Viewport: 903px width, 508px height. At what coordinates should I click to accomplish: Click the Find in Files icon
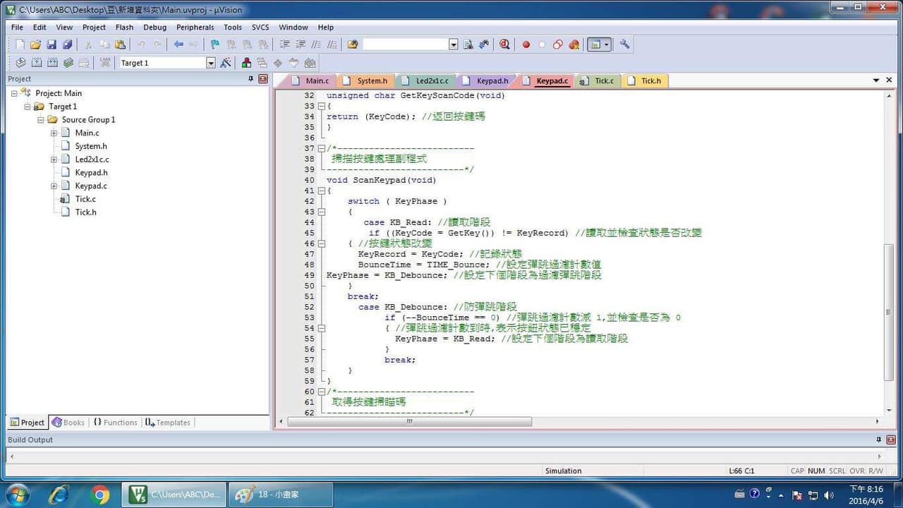tap(468, 44)
